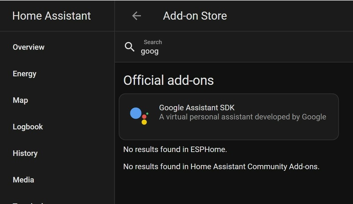Viewport: 353px width, 204px height.
Task: Click the Google Assistant SDK title
Action: (197, 108)
